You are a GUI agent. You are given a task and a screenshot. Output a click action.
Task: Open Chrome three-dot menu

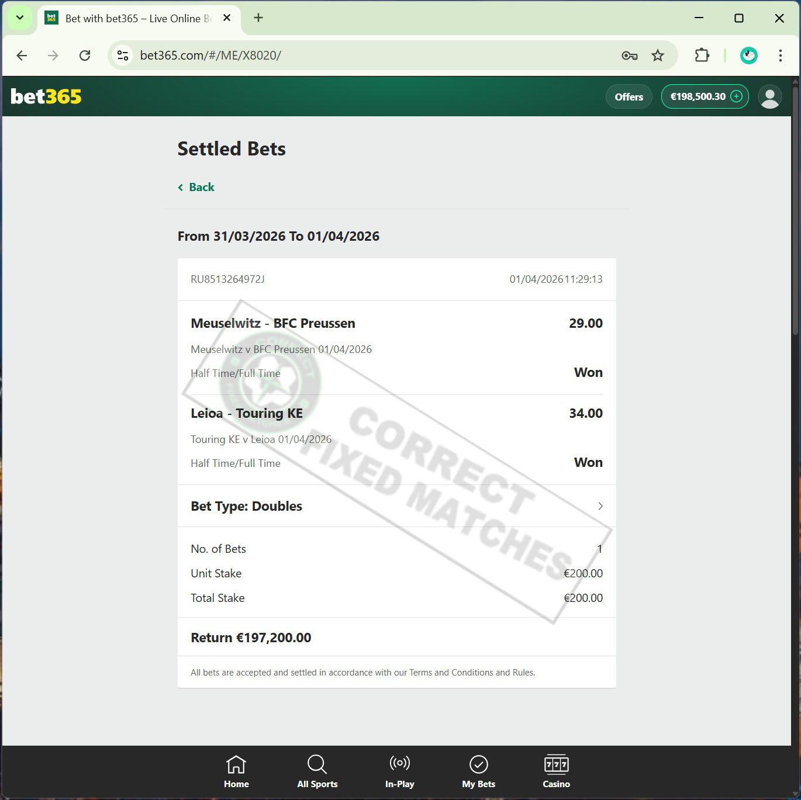780,56
